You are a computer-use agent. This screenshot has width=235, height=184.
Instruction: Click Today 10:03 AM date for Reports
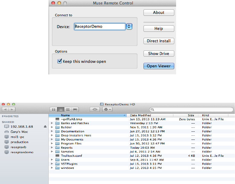[x=142, y=147]
